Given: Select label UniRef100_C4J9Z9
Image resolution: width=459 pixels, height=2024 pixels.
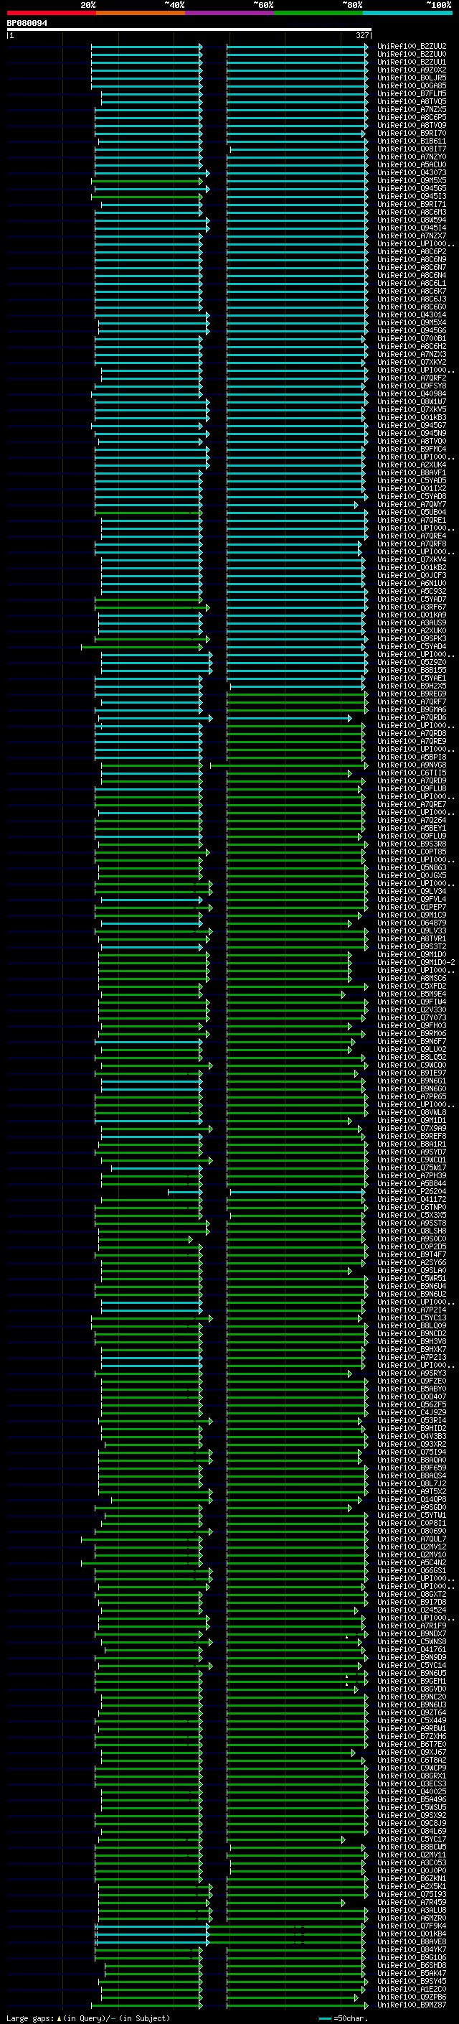Looking at the screenshot, I should click(412, 1413).
